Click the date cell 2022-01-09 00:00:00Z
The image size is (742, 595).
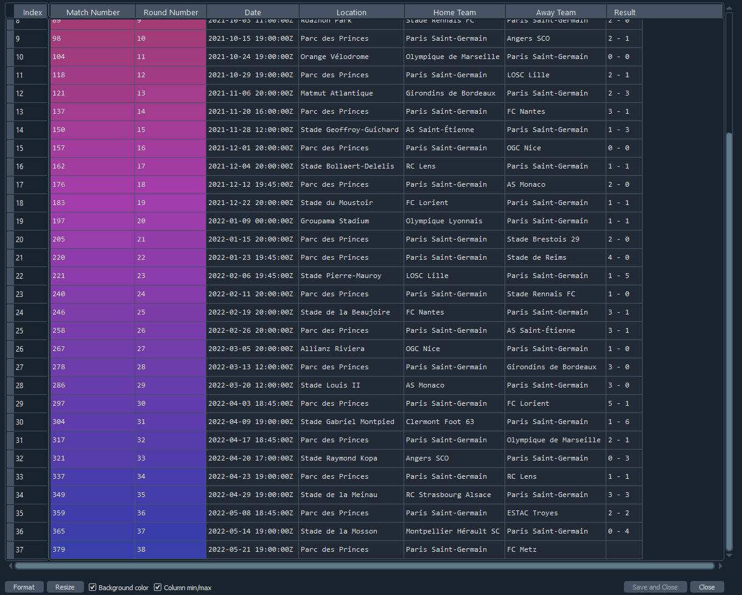[x=253, y=221]
